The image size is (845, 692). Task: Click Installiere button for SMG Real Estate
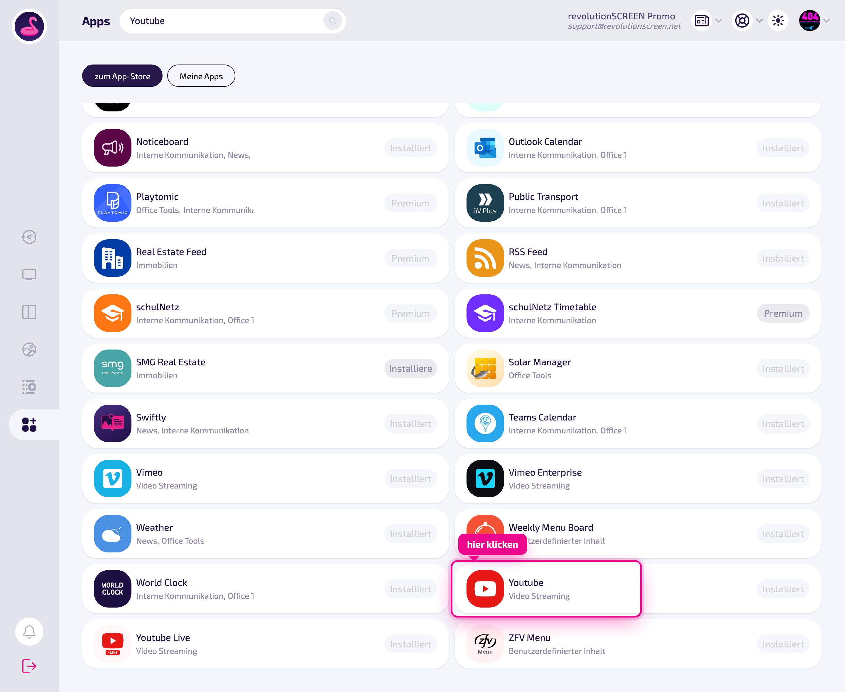410,368
